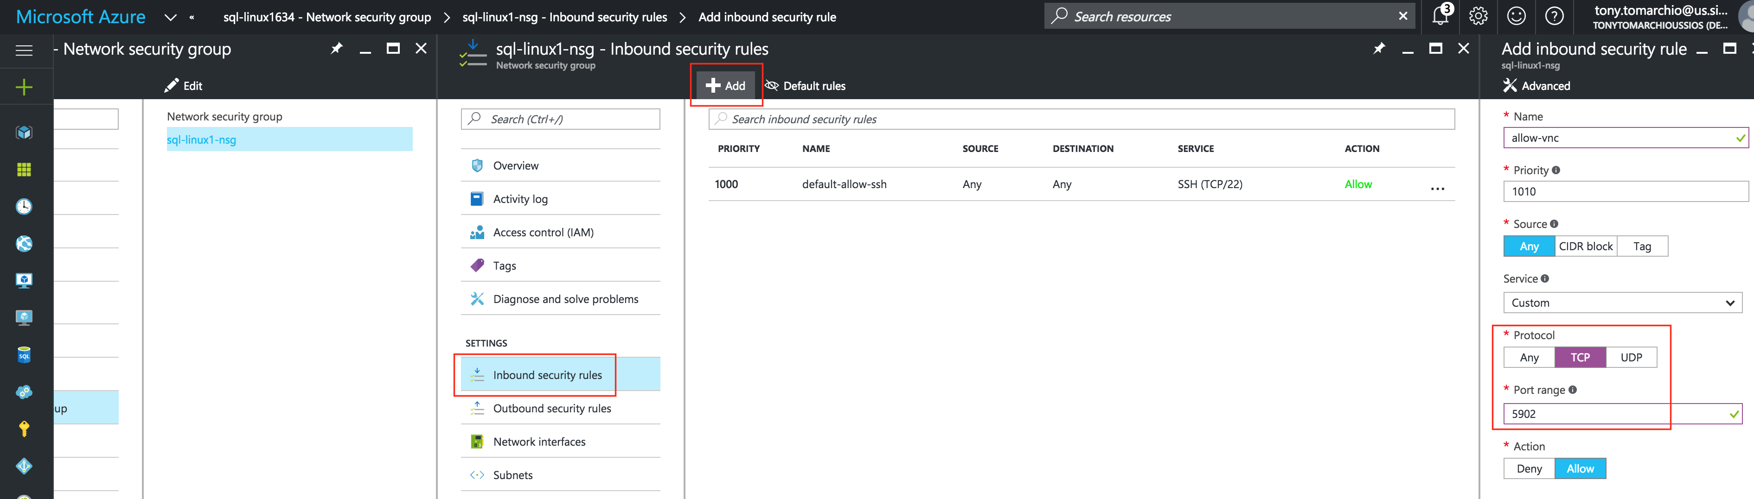Image resolution: width=1754 pixels, height=499 pixels.
Task: Open the yellow key Subscriptions icon
Action: pos(24,429)
